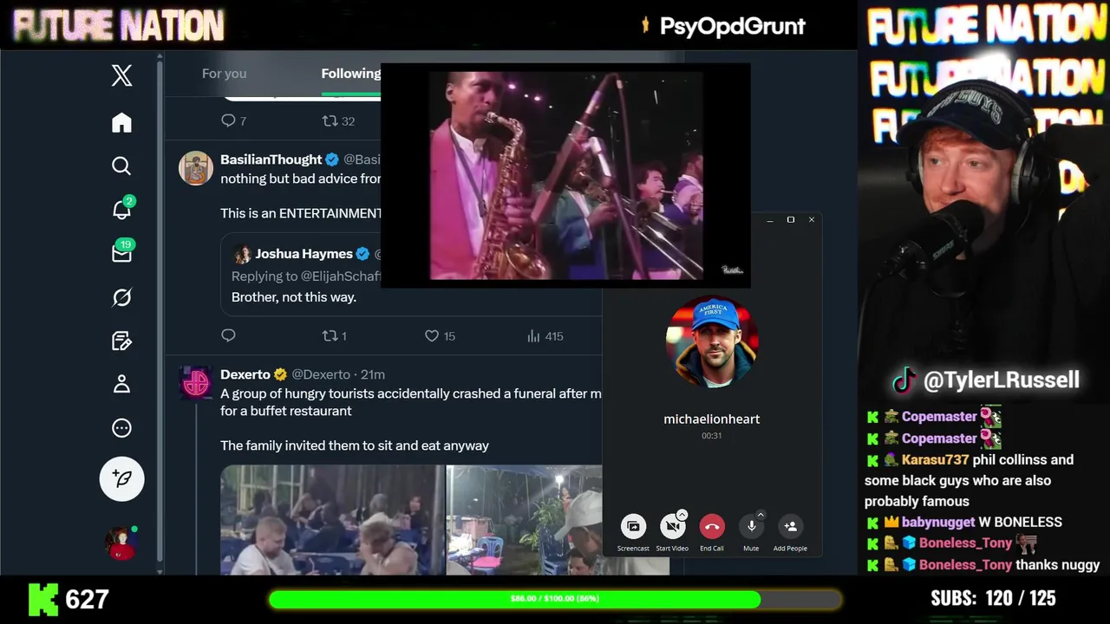Click michaelionheart caller avatar
Image resolution: width=1110 pixels, height=624 pixels.
tap(712, 341)
